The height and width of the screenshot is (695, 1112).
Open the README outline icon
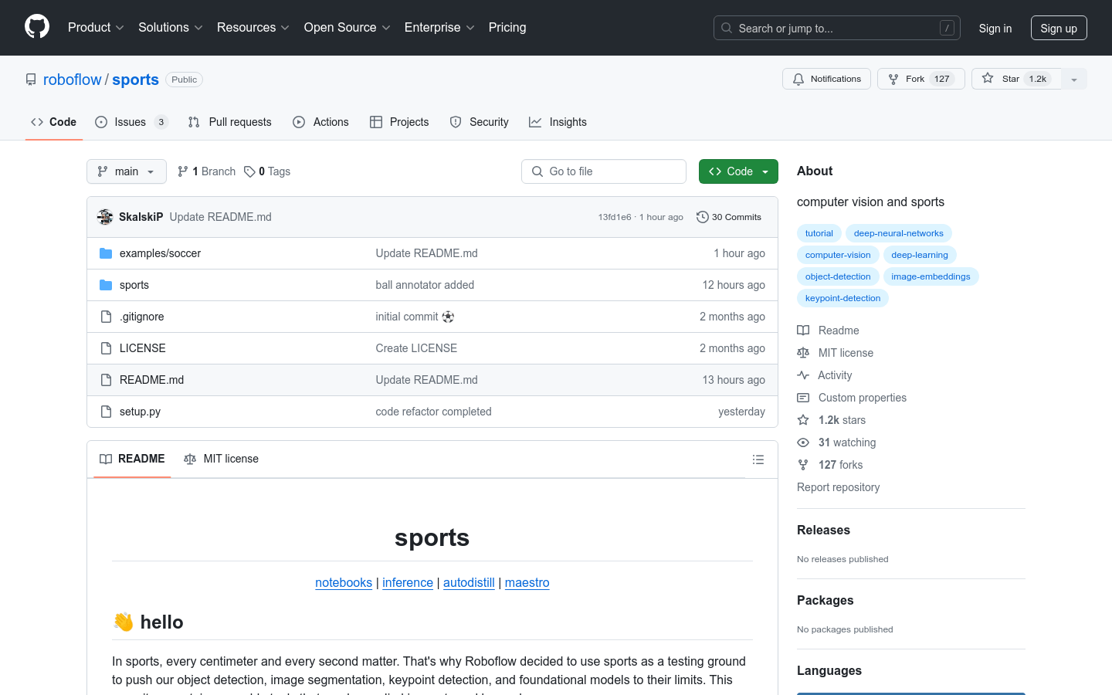tap(758, 459)
